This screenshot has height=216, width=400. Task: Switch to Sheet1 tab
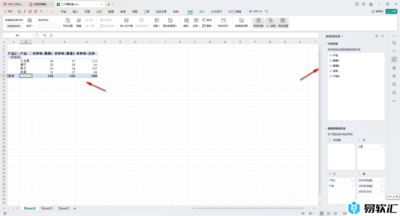click(x=63, y=208)
